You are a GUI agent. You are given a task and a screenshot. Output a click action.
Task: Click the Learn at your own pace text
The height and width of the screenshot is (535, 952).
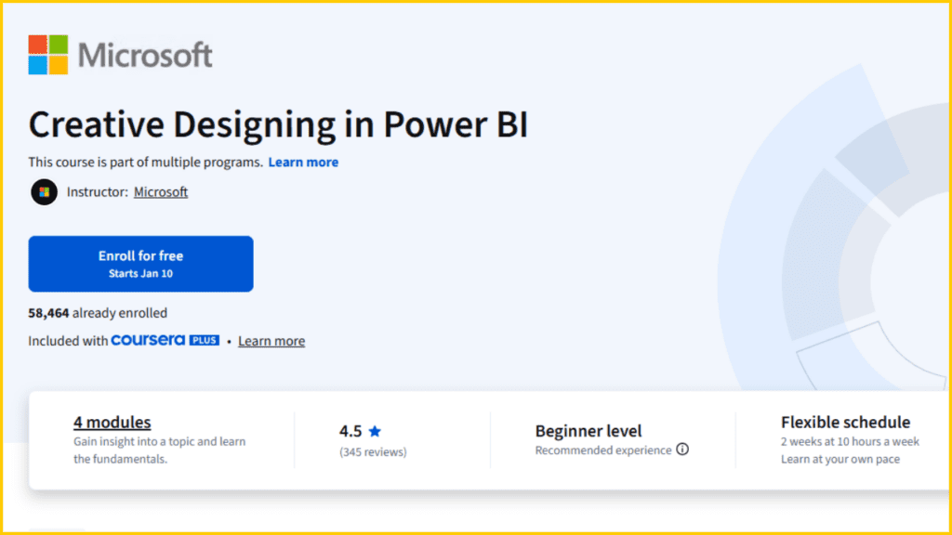[840, 459]
